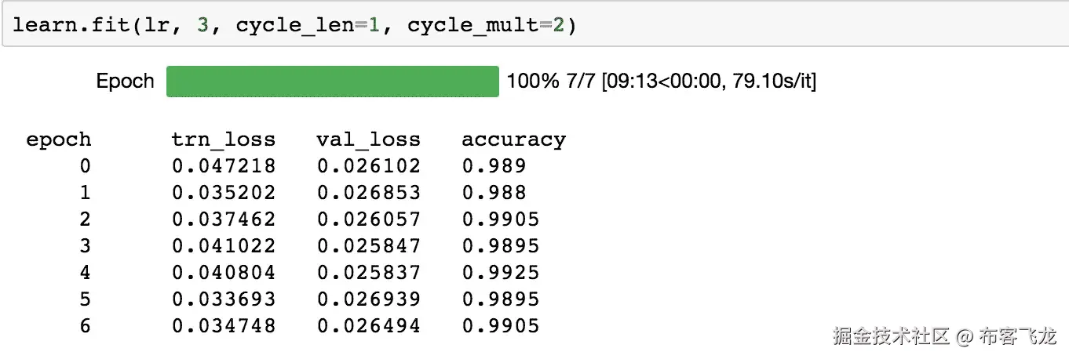The height and width of the screenshot is (359, 1069).
Task: Click the trn_loss value 0.041022
Action: pyautogui.click(x=224, y=246)
